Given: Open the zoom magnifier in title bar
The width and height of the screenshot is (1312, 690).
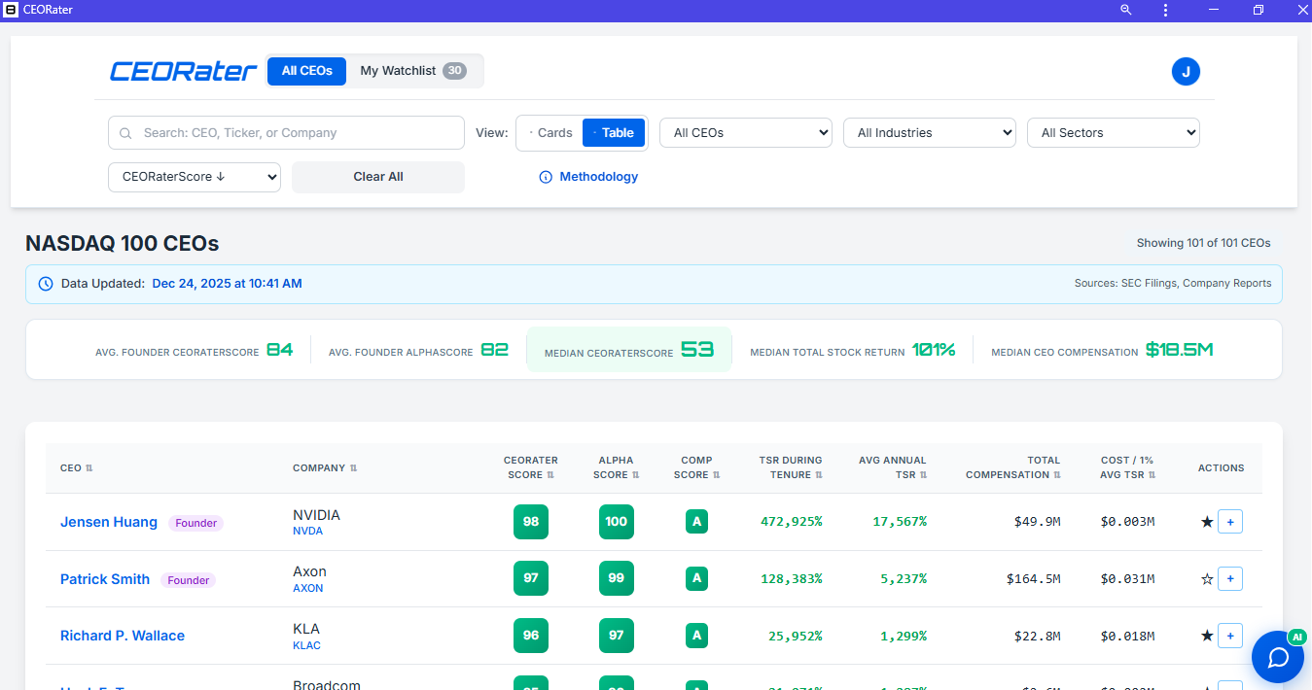Looking at the screenshot, I should pos(1126,10).
